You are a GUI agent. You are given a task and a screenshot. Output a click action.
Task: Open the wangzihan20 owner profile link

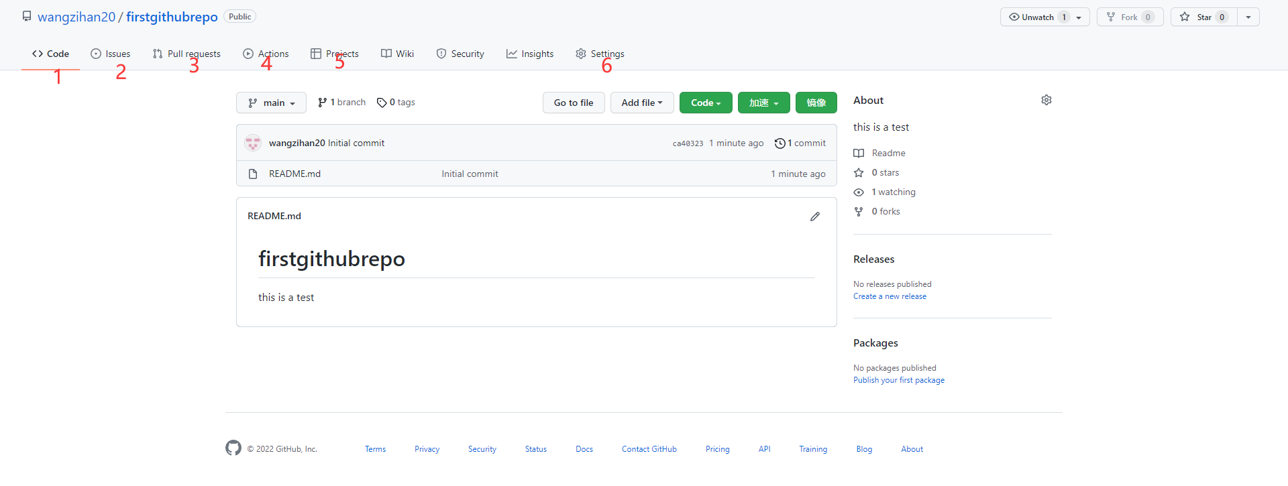pos(76,17)
